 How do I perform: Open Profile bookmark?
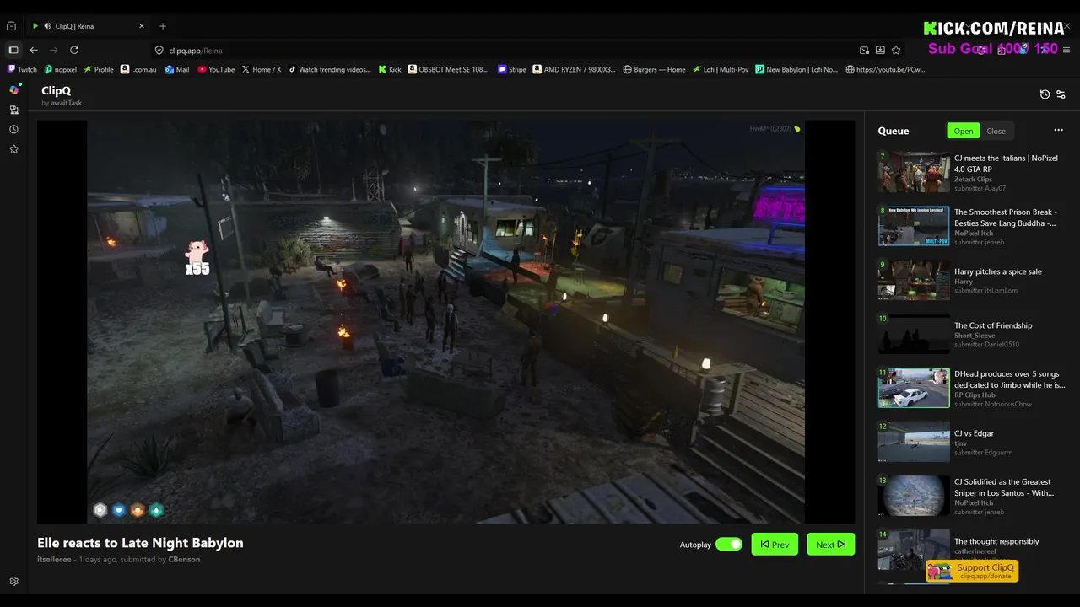tap(98, 69)
